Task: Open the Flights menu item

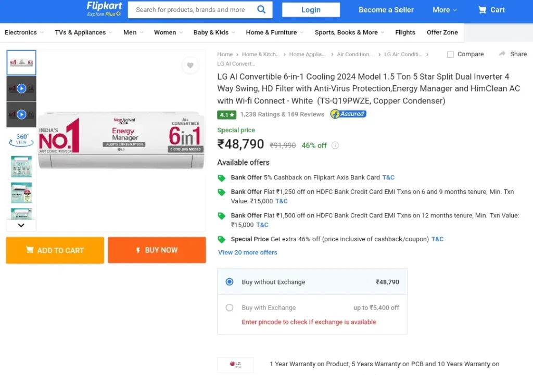Action: [405, 32]
